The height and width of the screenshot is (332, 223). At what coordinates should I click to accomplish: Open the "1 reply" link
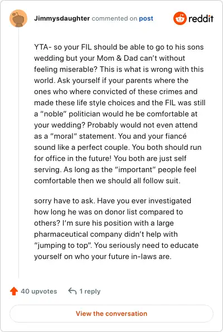(90, 291)
